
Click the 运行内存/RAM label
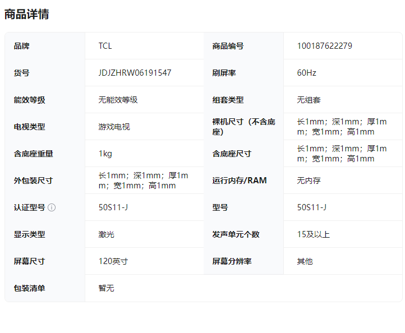tap(239, 181)
